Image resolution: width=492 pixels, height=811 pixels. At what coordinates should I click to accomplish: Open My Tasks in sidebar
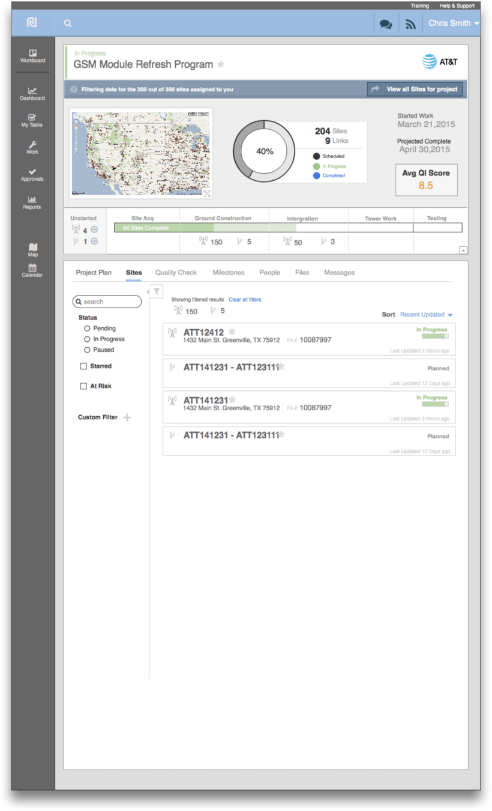pyautogui.click(x=32, y=121)
